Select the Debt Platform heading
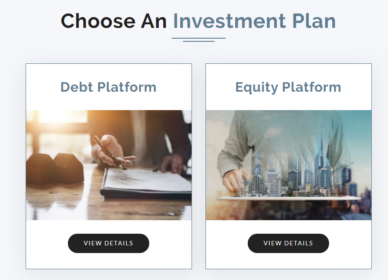The image size is (388, 280). (x=108, y=87)
